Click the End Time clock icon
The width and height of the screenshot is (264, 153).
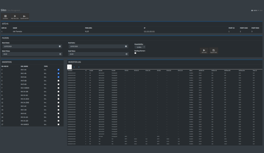pyautogui.click(x=127, y=54)
